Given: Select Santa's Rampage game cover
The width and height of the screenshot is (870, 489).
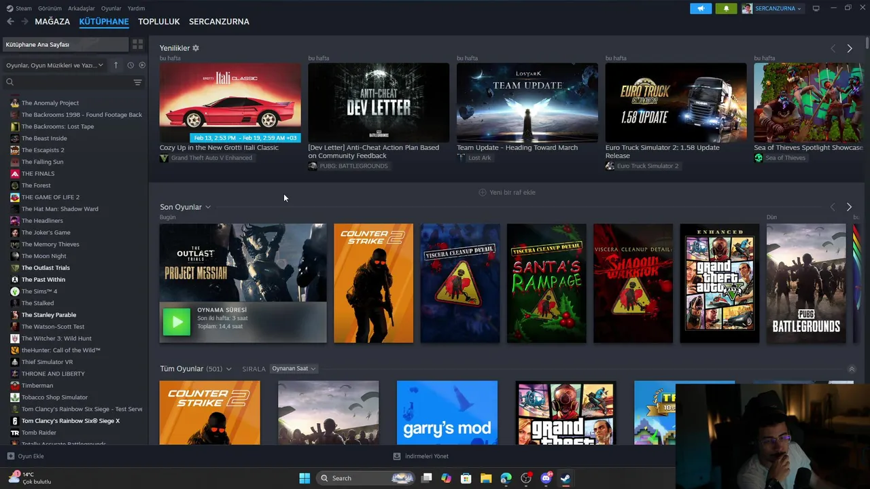Looking at the screenshot, I should pyautogui.click(x=546, y=283).
